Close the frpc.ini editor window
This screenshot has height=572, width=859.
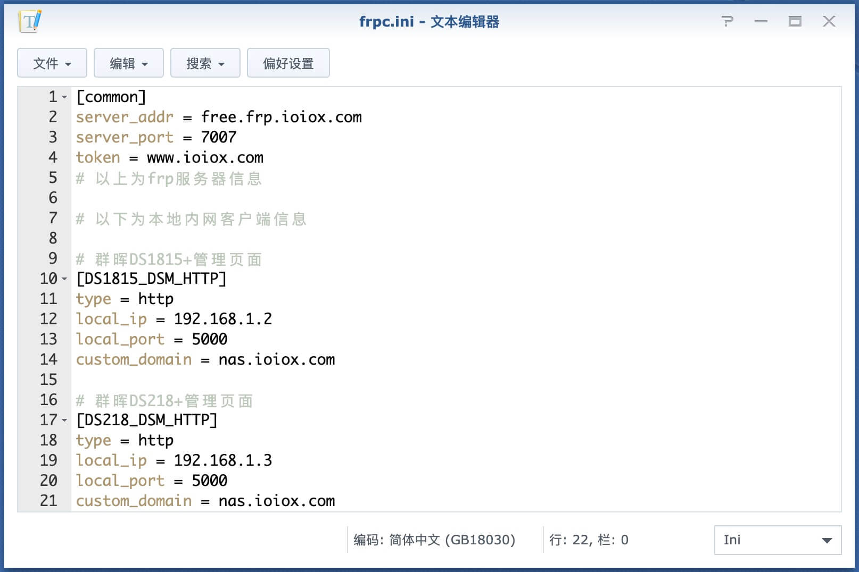pos(829,21)
